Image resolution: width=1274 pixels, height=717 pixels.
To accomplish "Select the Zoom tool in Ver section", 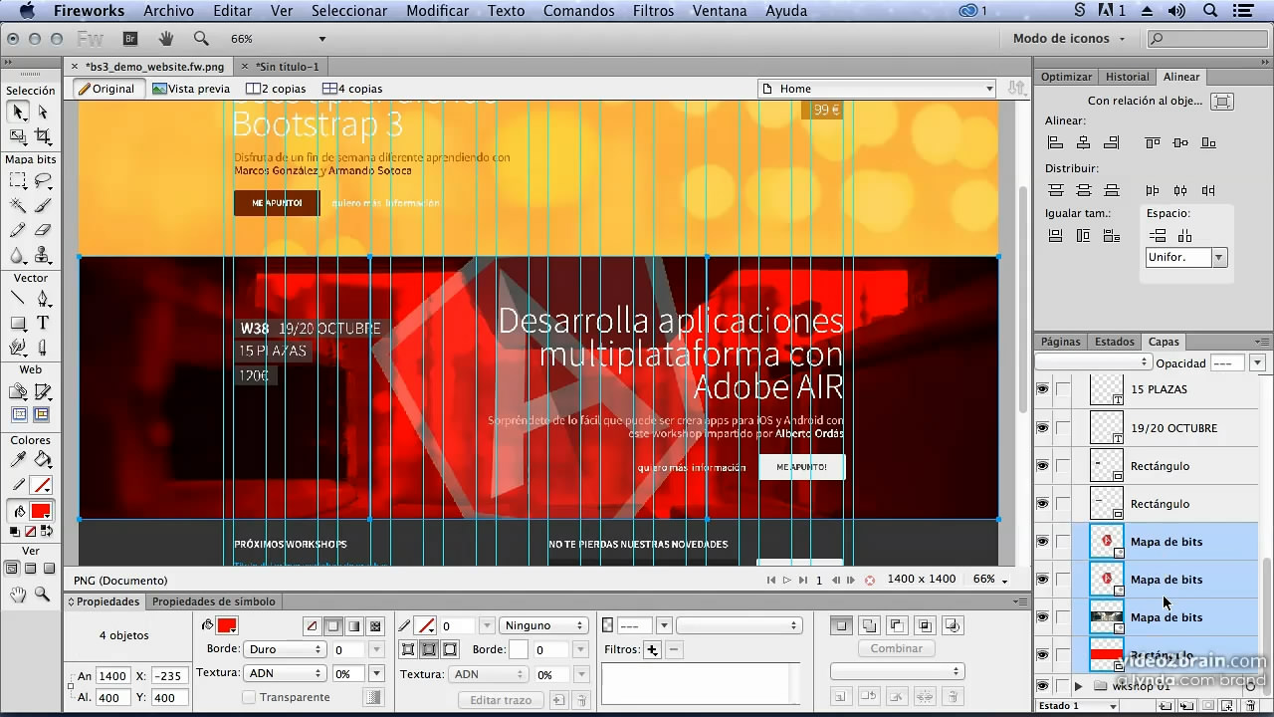I will pyautogui.click(x=43, y=595).
